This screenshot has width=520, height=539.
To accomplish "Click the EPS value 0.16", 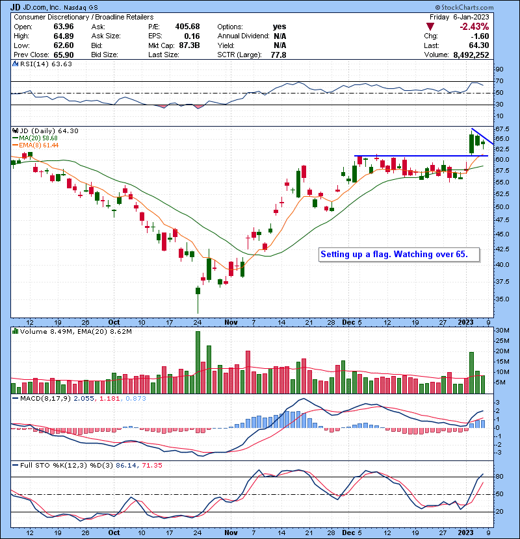I will [192, 36].
